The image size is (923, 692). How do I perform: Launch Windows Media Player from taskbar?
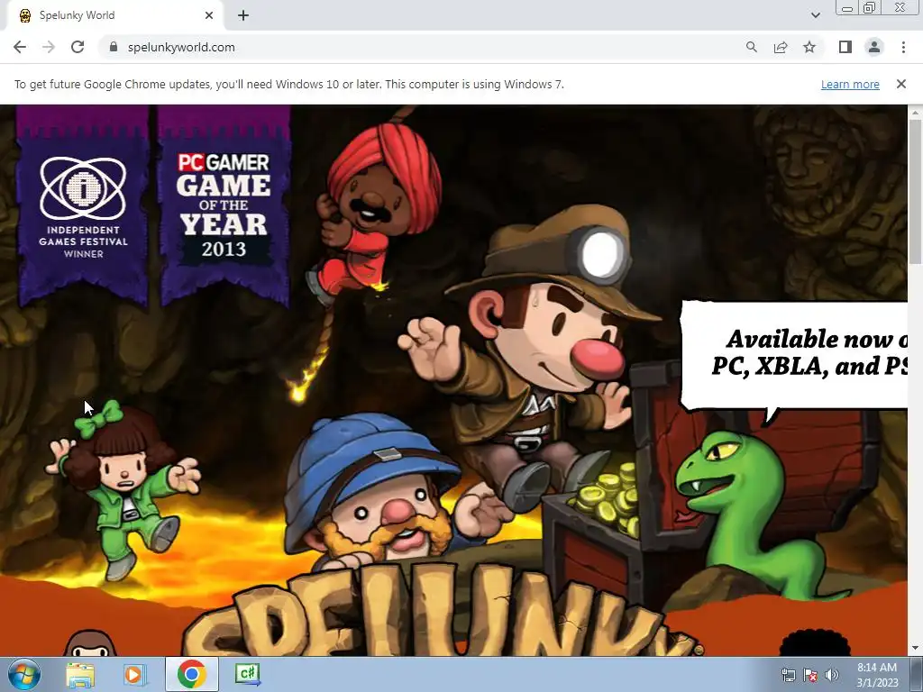[133, 674]
